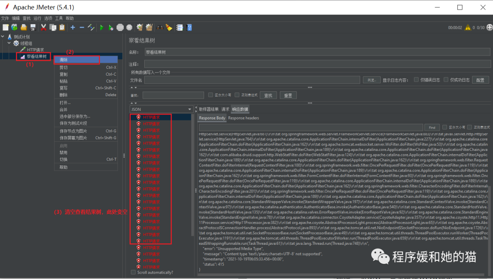The height and width of the screenshot is (279, 493).
Task: Select the Test Plan flask icon in tree
Action: 10,37
